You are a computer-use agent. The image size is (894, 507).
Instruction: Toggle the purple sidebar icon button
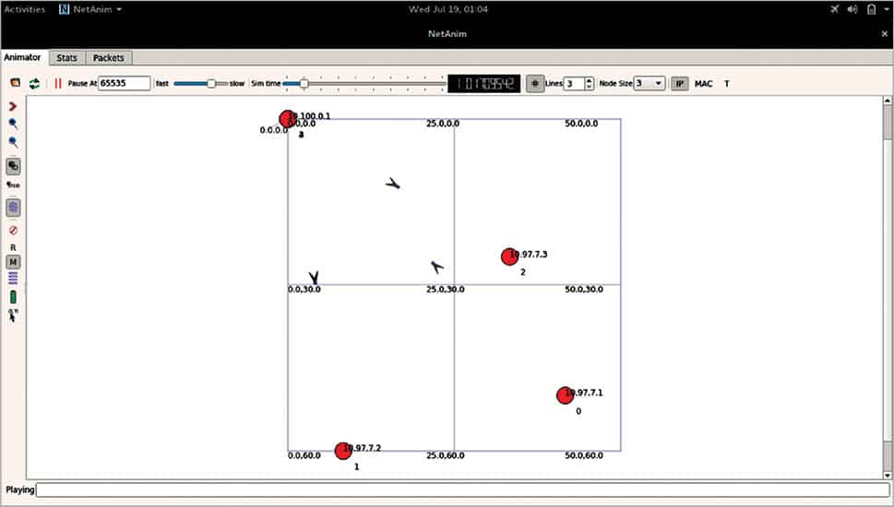click(x=13, y=208)
